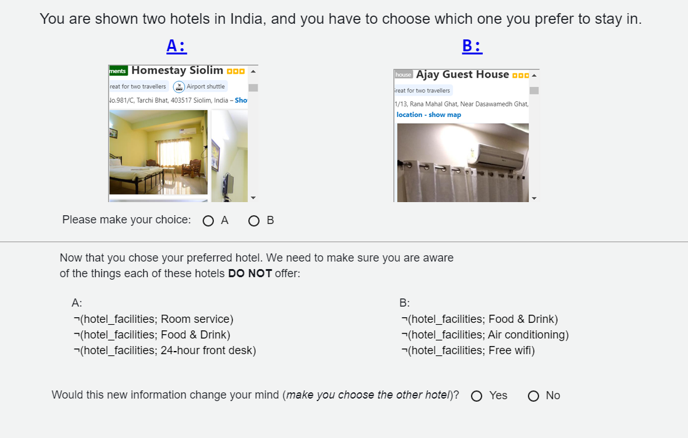Click Ajay Guest House star rating squares
This screenshot has height=438, width=688.
coord(520,75)
